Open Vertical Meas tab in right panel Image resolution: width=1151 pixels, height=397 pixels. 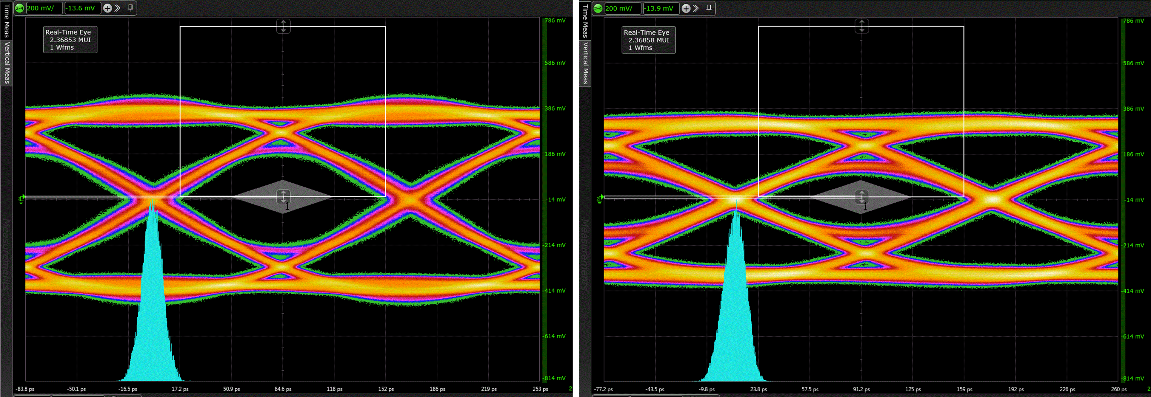[585, 63]
